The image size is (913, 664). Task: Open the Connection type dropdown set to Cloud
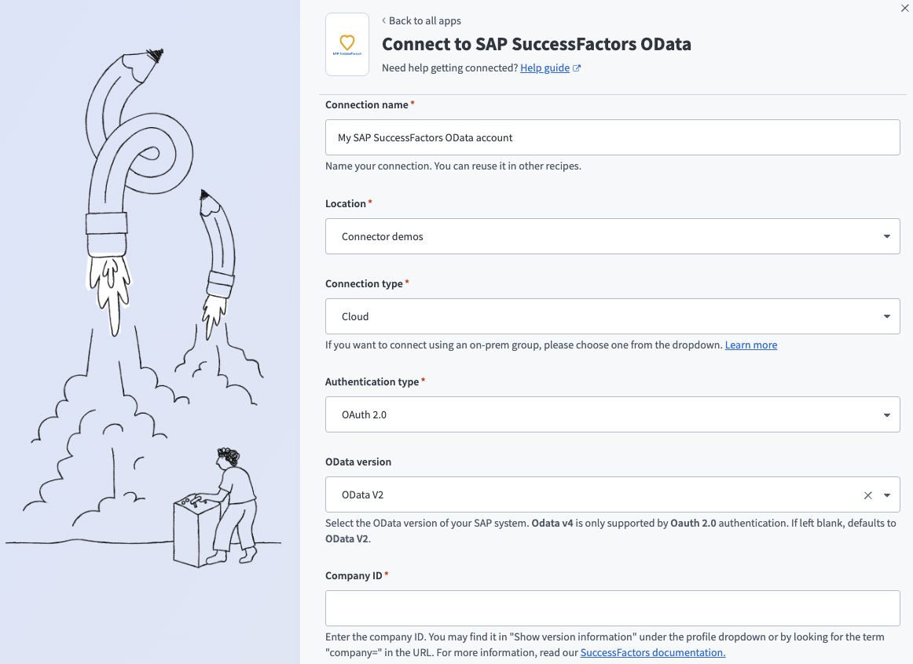pos(613,316)
